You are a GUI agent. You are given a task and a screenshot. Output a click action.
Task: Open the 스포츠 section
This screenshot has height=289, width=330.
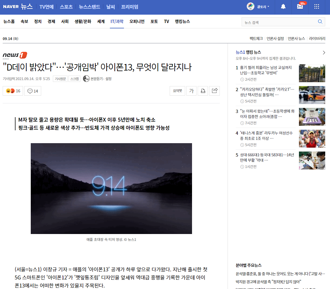click(x=66, y=7)
